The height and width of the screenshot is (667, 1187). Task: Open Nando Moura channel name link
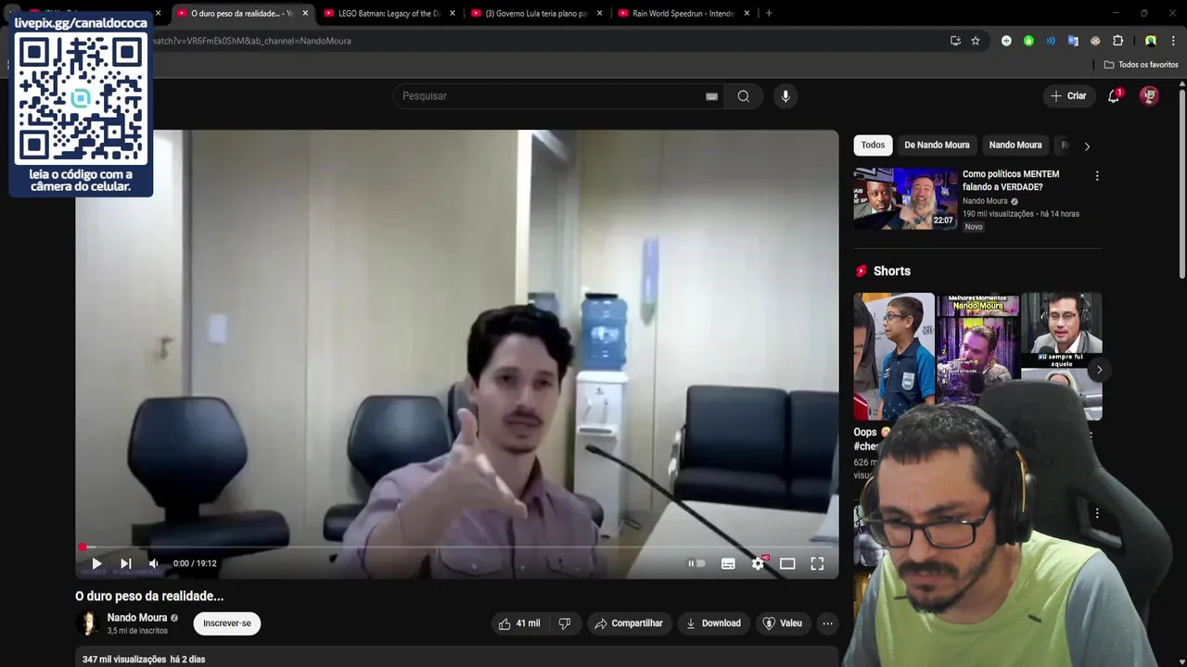tap(137, 618)
